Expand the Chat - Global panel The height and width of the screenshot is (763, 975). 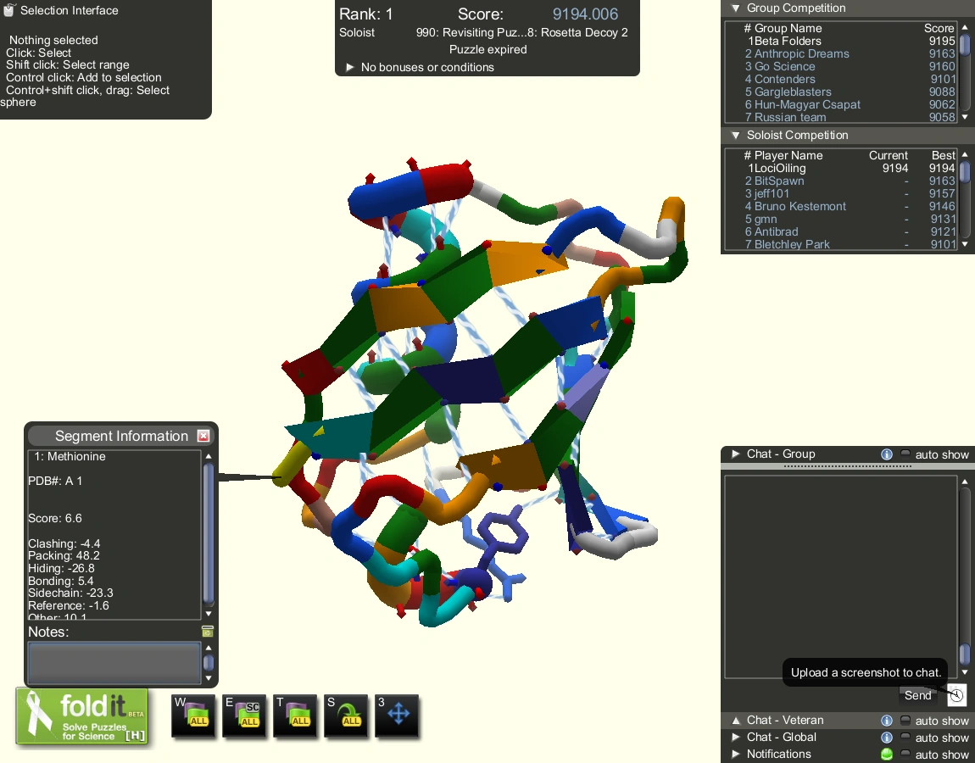coord(734,737)
